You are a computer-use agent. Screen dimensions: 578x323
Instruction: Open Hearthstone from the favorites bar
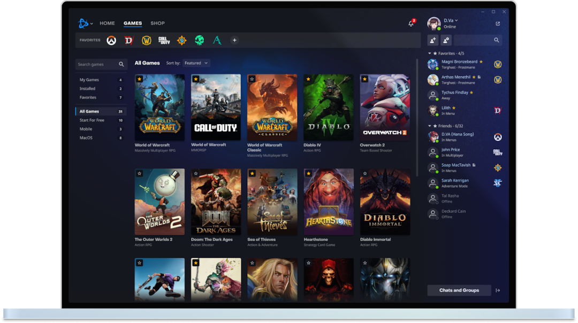181,40
